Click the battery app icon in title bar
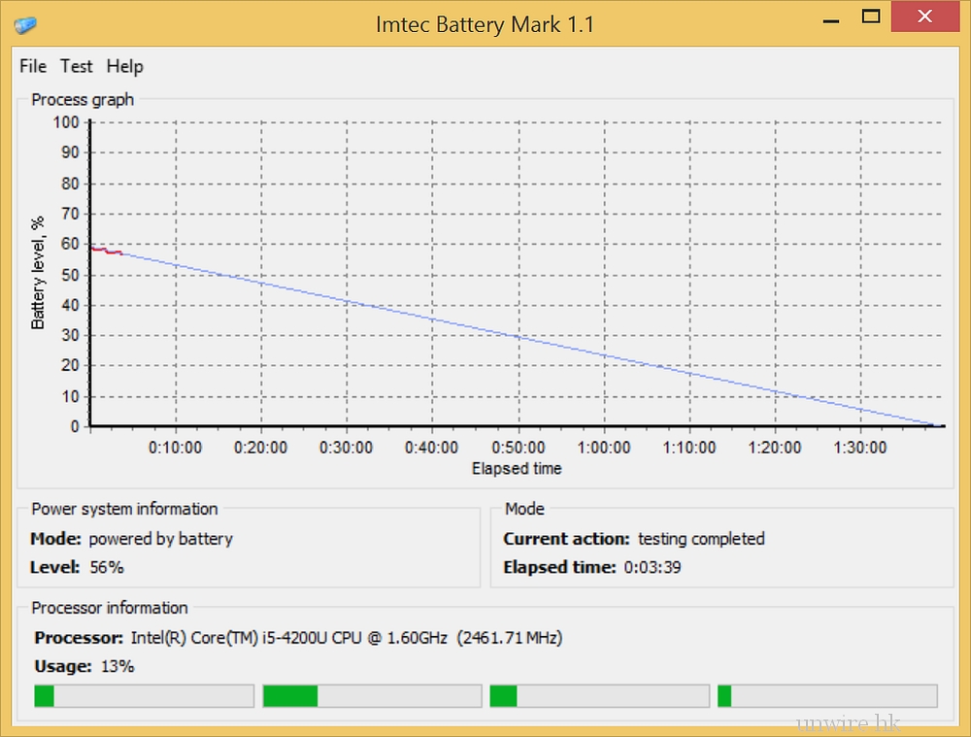Viewport: 971px width, 737px height. tap(25, 23)
